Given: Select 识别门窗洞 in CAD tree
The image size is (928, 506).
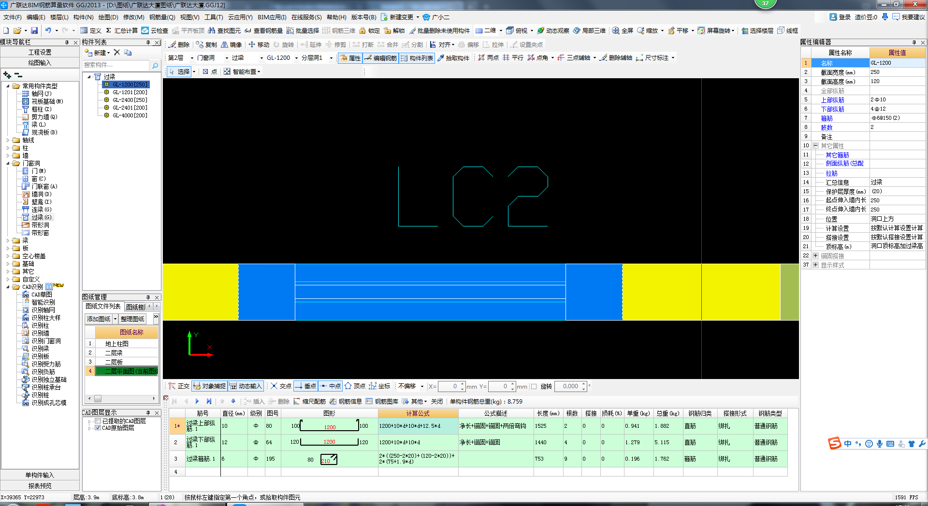Looking at the screenshot, I should [46, 341].
